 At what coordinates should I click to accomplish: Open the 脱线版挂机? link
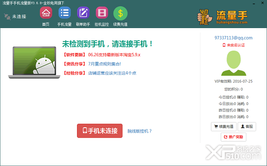click(x=139, y=131)
